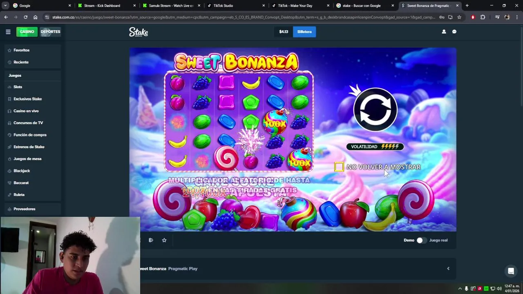Screen dimensions: 523x294
Task: Click the Juego real label
Action: [438, 240]
